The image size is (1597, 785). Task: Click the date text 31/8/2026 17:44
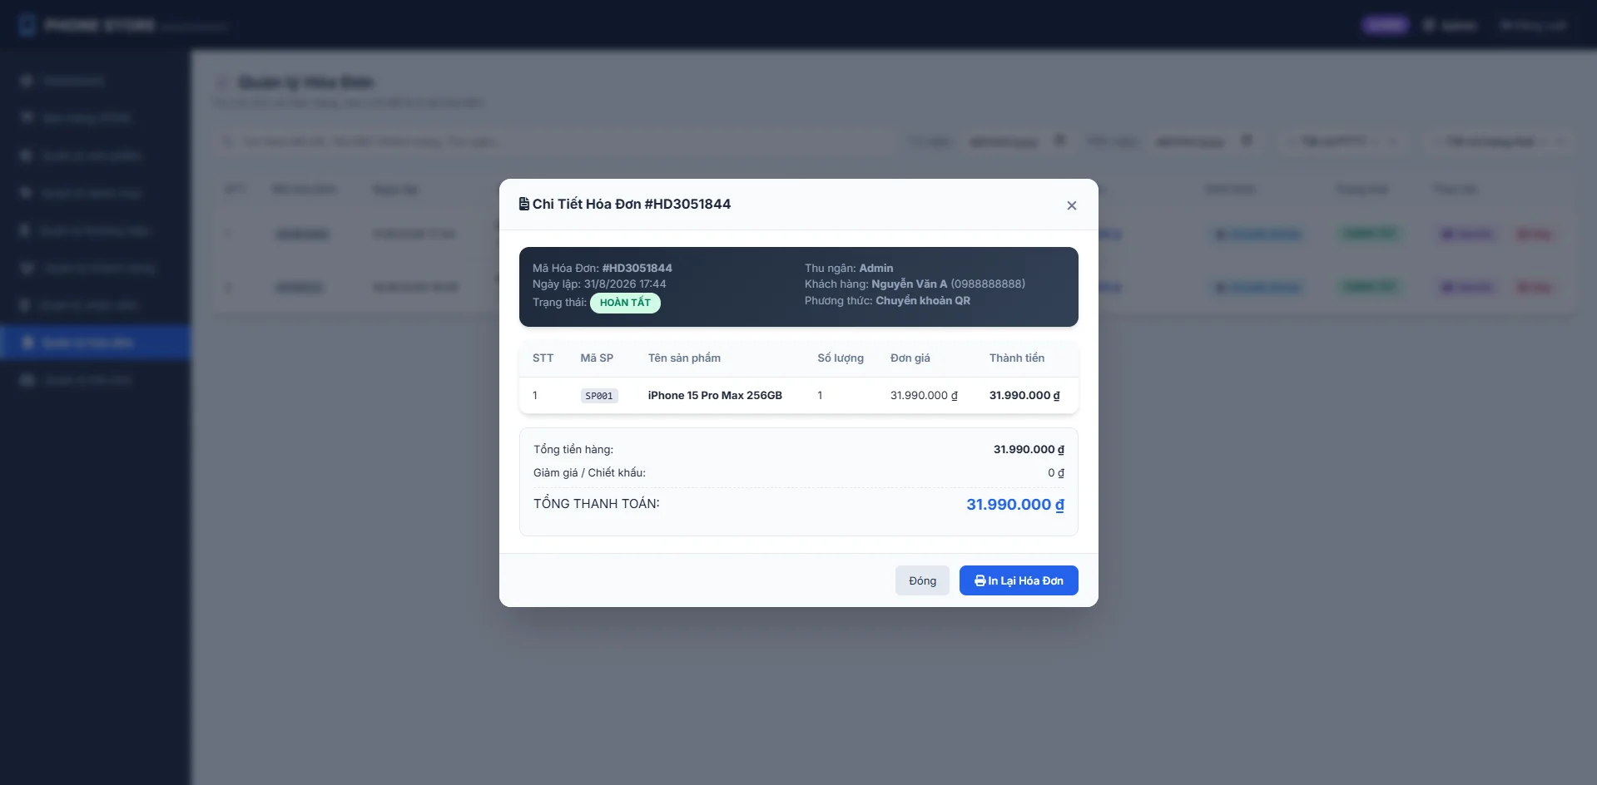point(625,284)
